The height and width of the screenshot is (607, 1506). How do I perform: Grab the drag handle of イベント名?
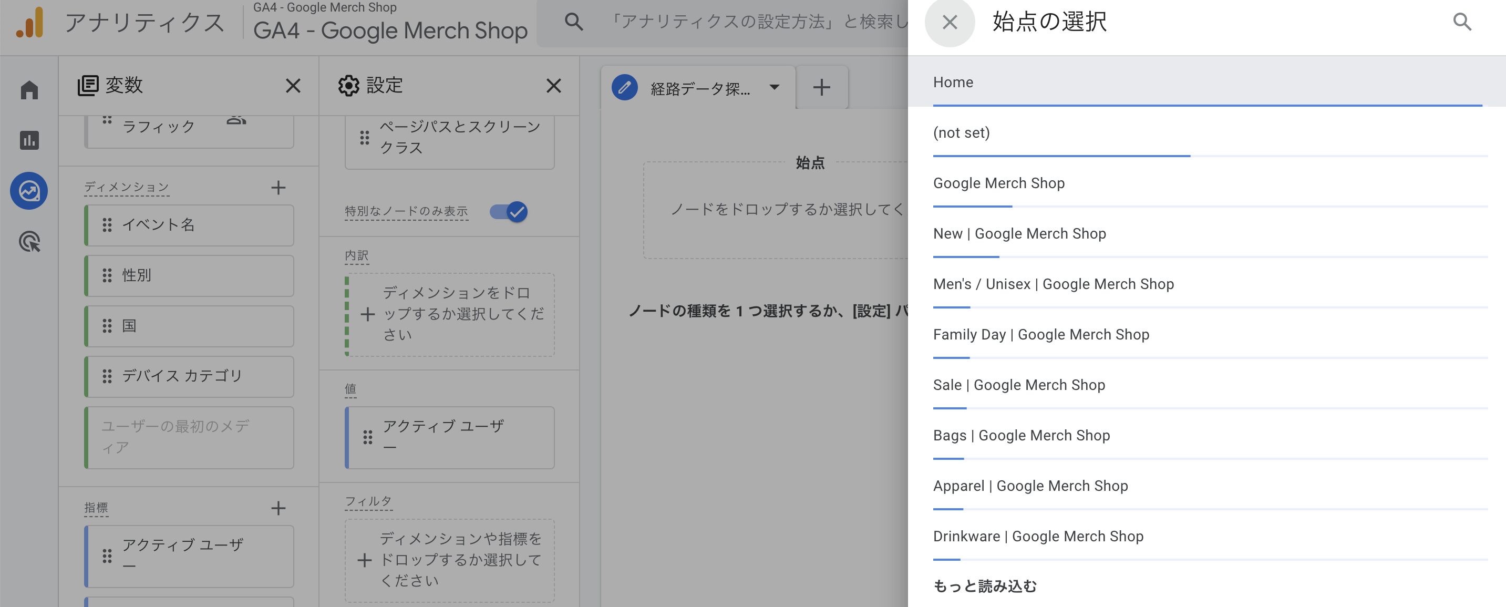(x=107, y=225)
